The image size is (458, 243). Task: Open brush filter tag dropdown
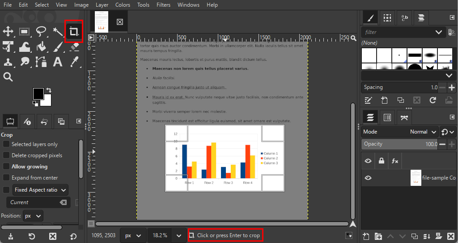click(x=438, y=32)
